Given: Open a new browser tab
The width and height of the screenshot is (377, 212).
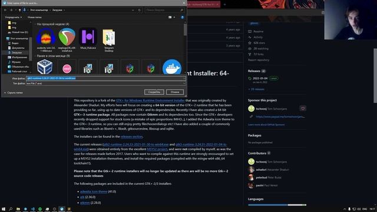Looking at the screenshot, I should coord(224,4).
